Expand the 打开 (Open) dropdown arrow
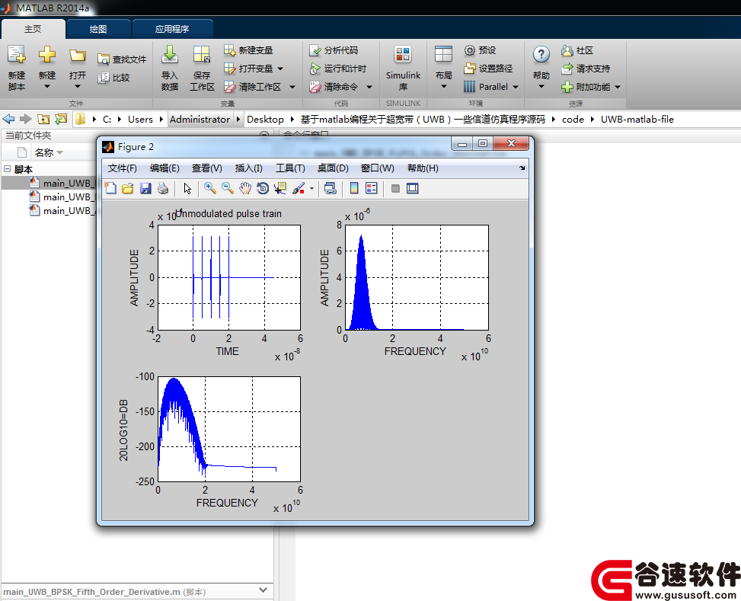This screenshot has width=741, height=601. tap(78, 87)
